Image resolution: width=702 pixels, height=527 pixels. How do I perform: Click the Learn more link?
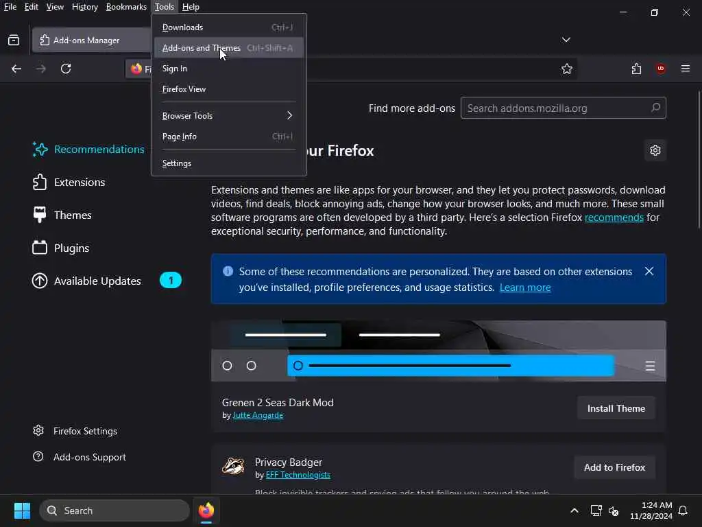pos(524,288)
